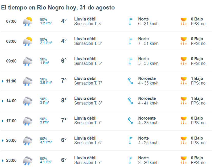
Task: Click the 07:00 UV index sun icon
Action: (184, 21)
